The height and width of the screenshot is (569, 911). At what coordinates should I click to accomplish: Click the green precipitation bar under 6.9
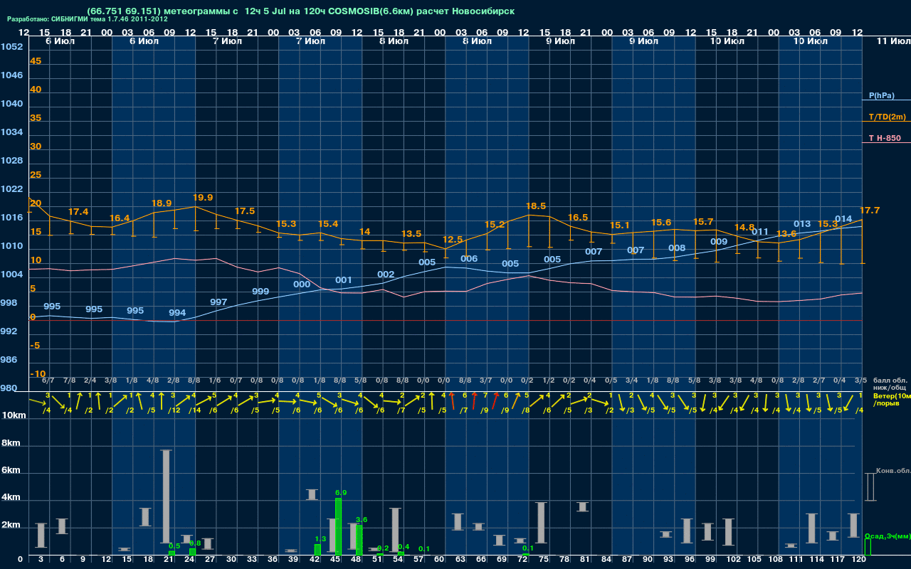coord(338,526)
